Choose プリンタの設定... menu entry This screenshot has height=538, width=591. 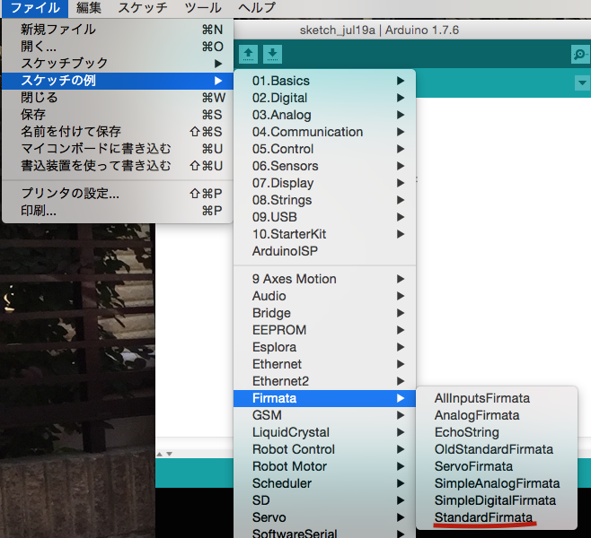(x=118, y=194)
